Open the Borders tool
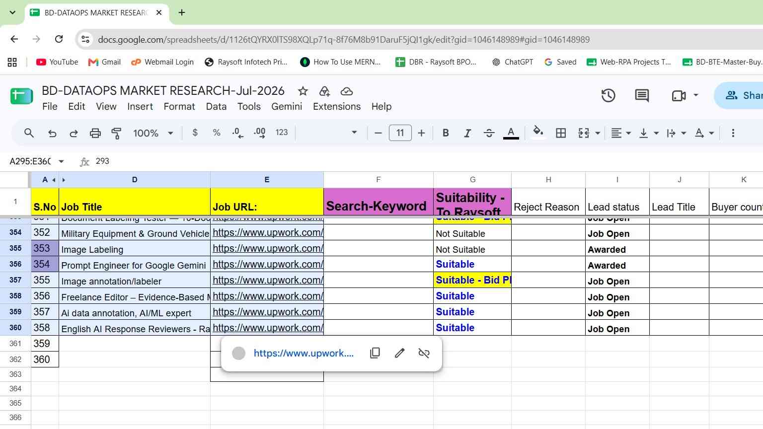The height and width of the screenshot is (429, 763). [561, 133]
